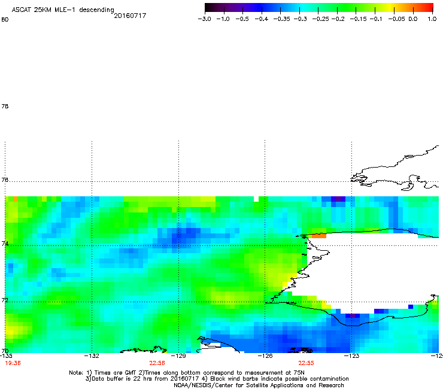Click the latitude label 76

(5, 180)
